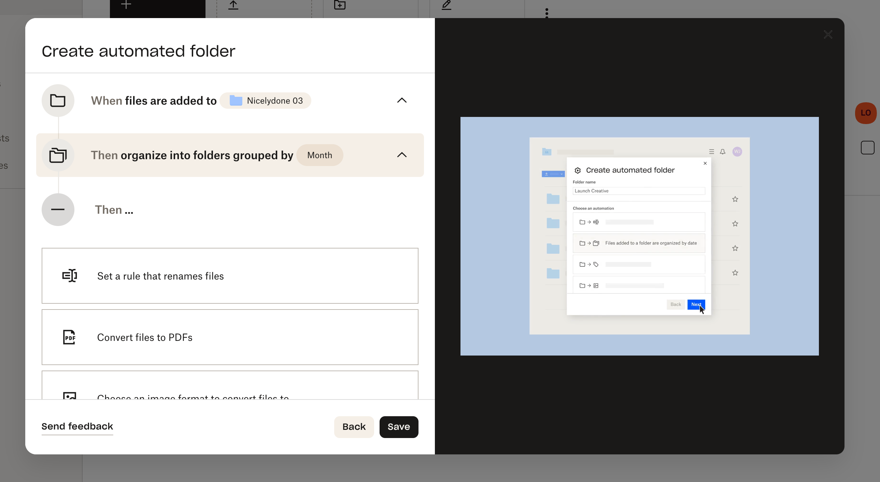
Task: Open the three-dot more options menu
Action: tap(547, 13)
